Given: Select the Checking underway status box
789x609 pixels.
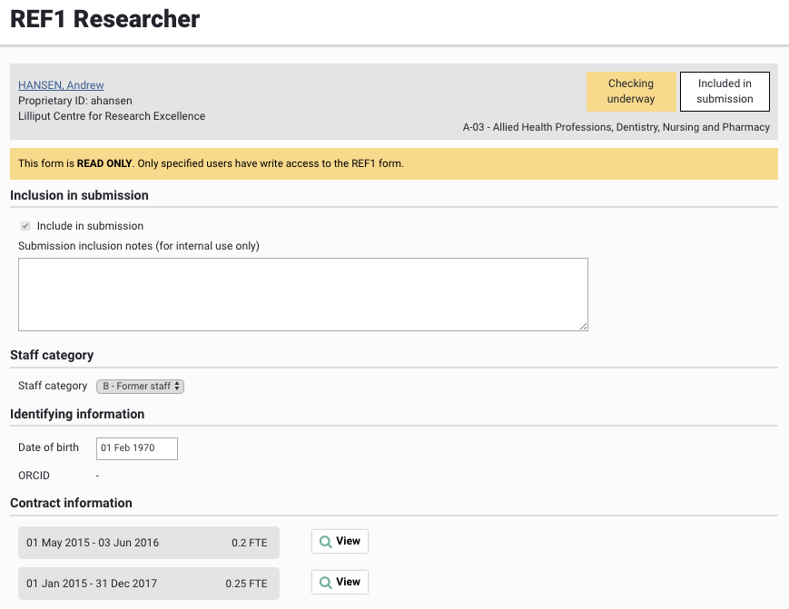Looking at the screenshot, I should coord(631,92).
